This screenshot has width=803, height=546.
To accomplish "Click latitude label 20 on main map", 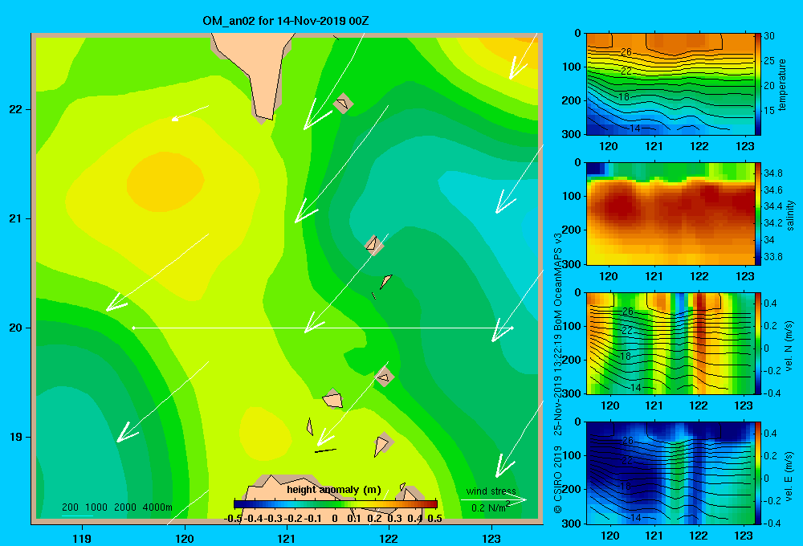I will (x=16, y=328).
